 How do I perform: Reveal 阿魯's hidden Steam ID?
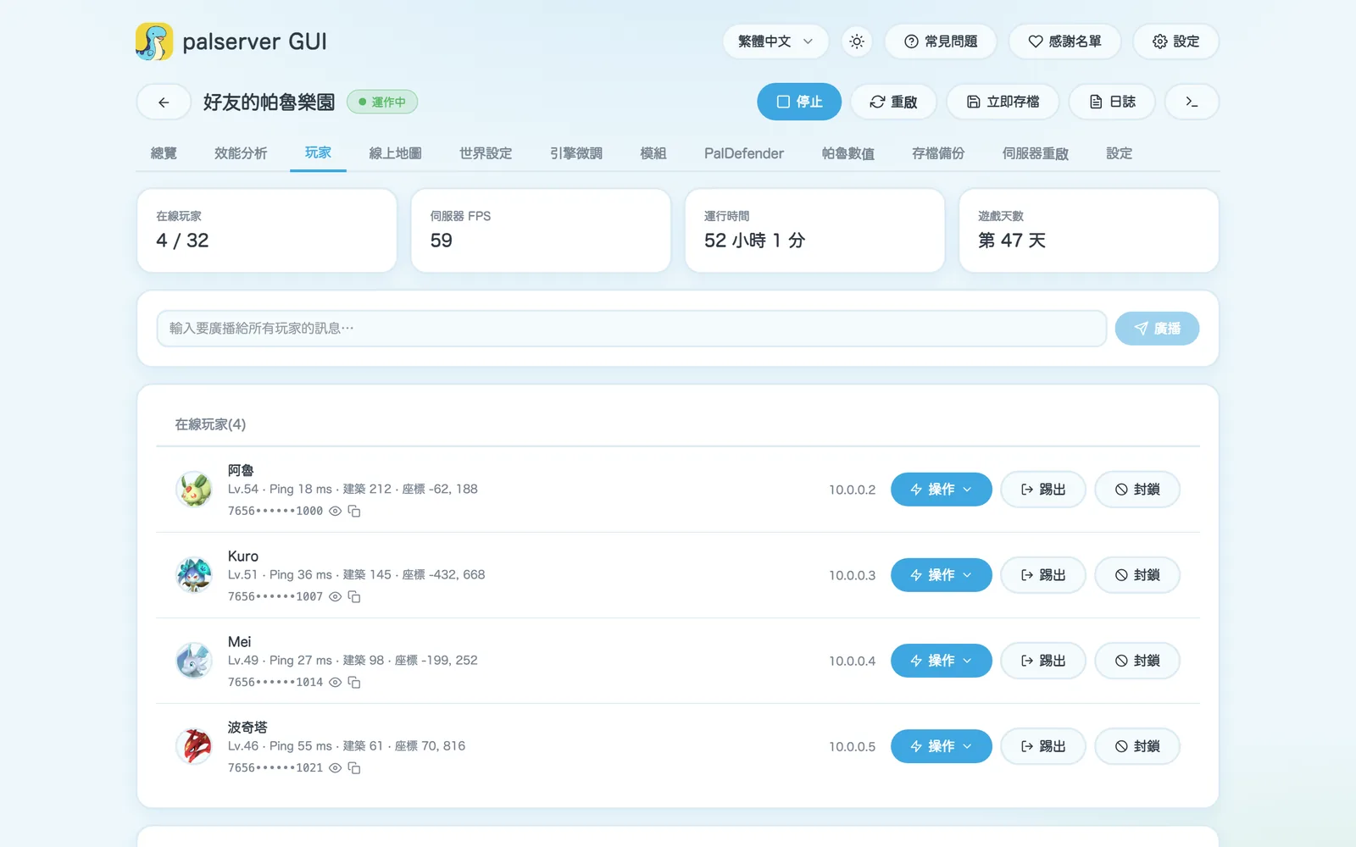point(335,512)
